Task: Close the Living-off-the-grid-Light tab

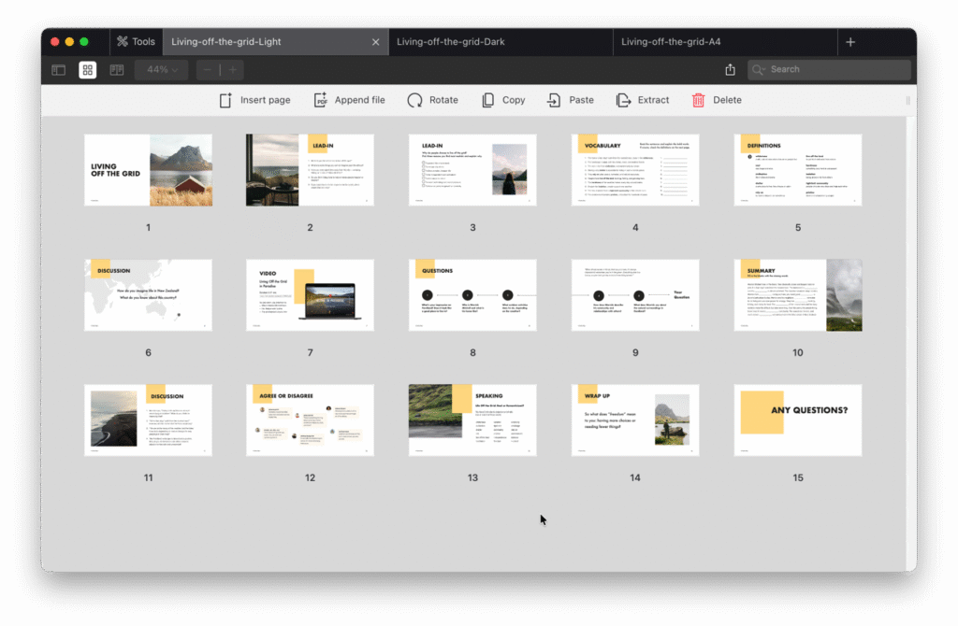Action: click(376, 42)
